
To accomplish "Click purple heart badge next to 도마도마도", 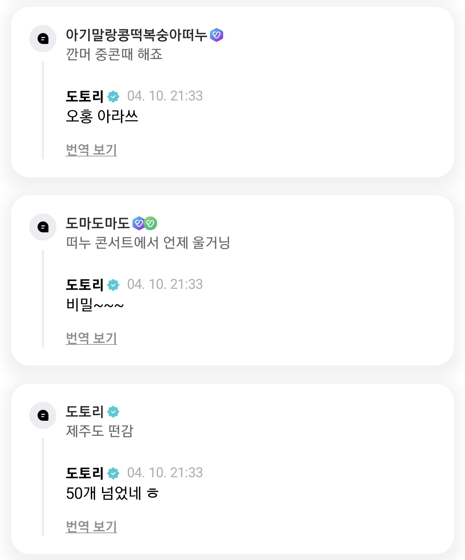I will click(x=139, y=223).
